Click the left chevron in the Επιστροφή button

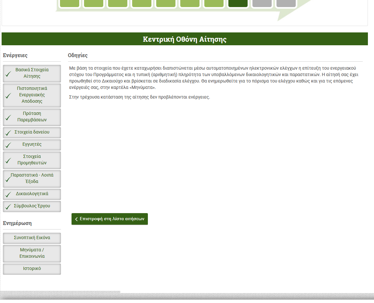coord(76,219)
